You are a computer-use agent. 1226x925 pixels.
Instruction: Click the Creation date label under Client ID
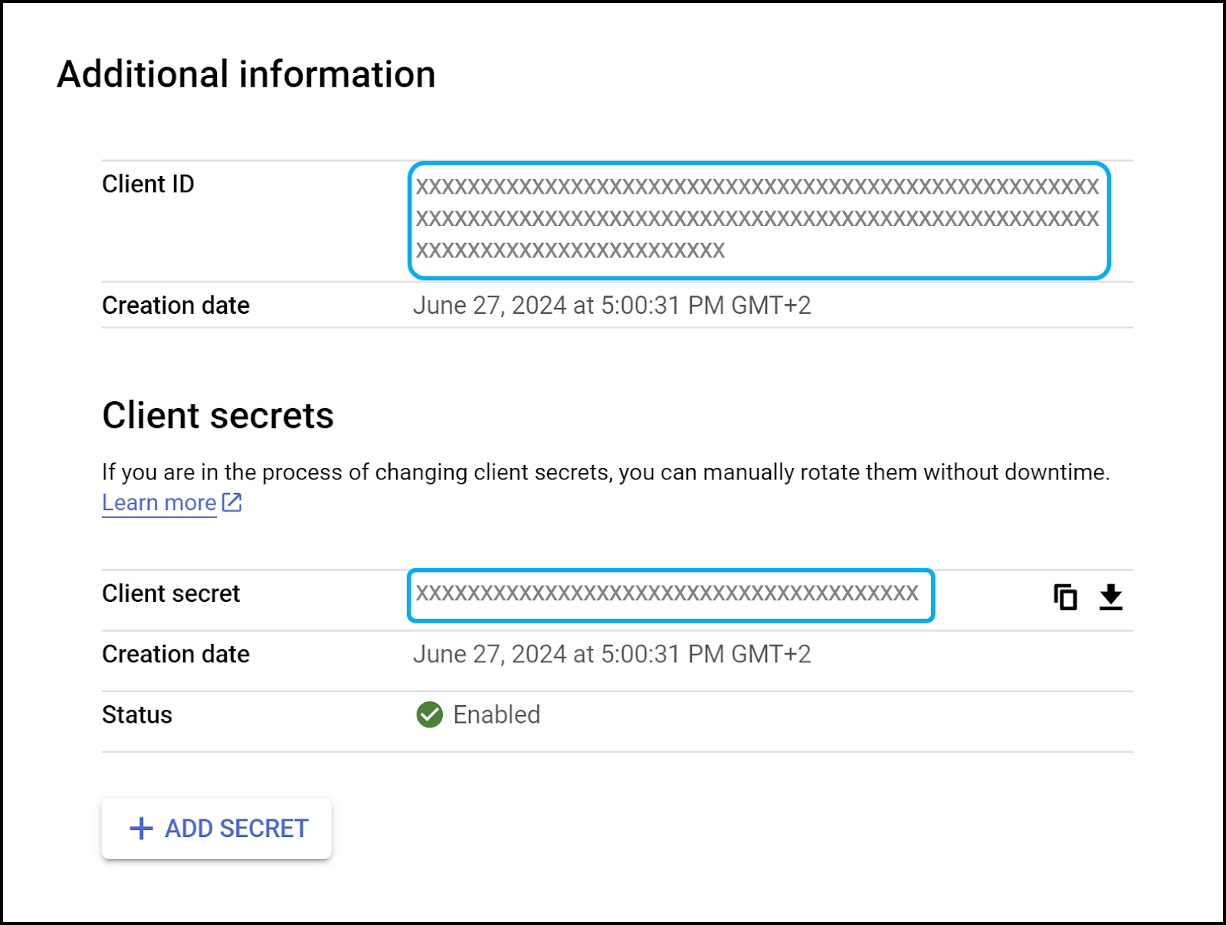tap(175, 305)
